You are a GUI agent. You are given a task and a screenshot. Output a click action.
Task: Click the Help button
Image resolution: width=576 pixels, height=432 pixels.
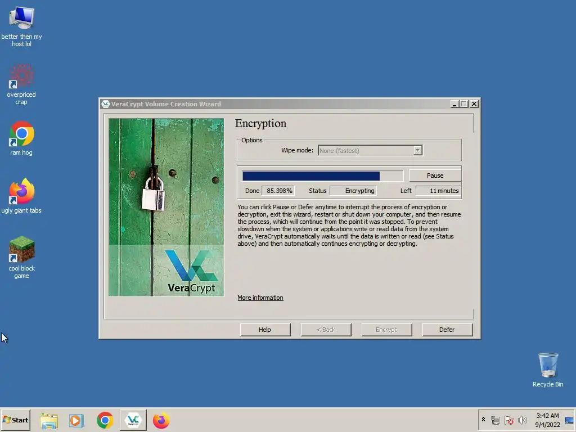(265, 330)
